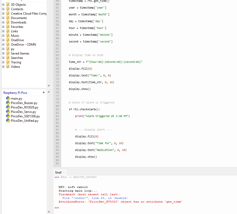This screenshot has height=214, width=237.
Task: Click the AttributeError message in the shell
Action: click(120, 201)
